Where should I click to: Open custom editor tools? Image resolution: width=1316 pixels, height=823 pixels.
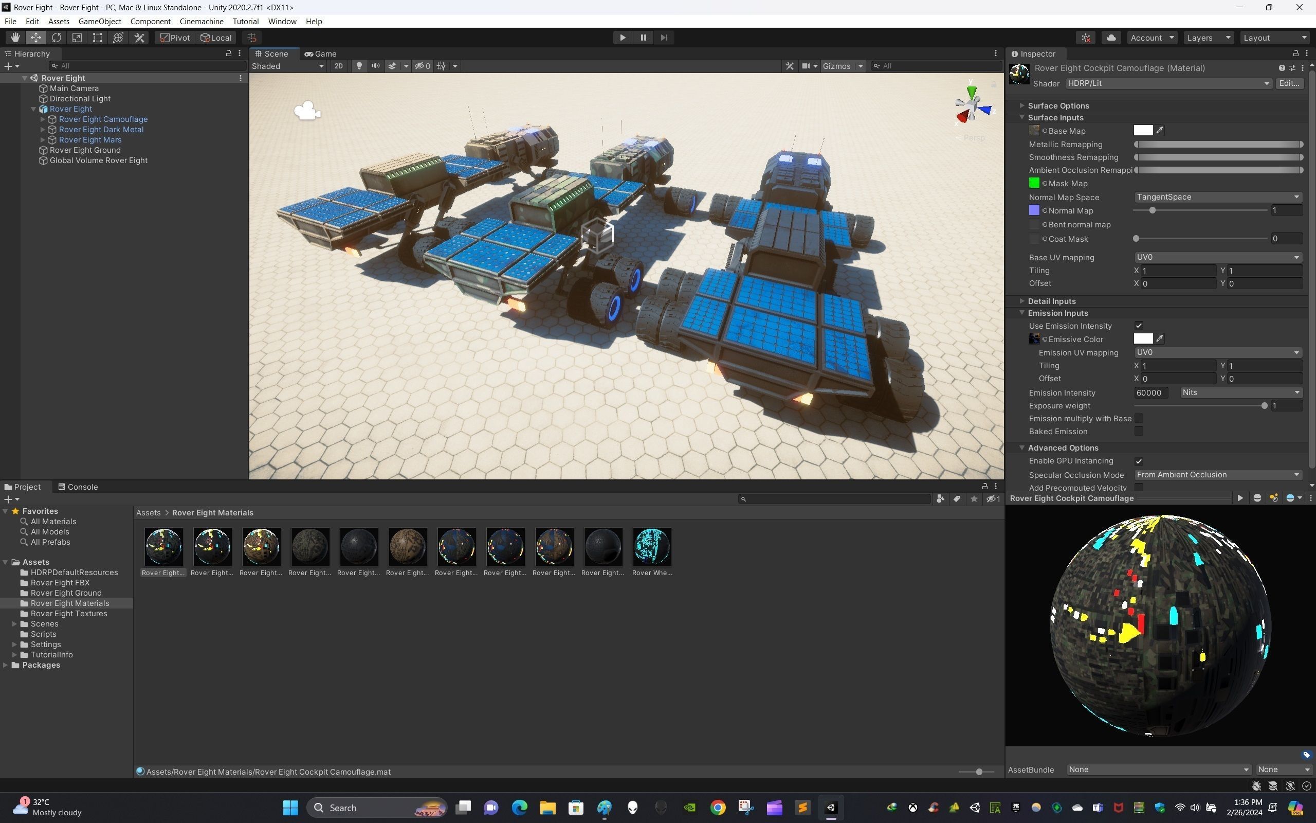(x=140, y=38)
